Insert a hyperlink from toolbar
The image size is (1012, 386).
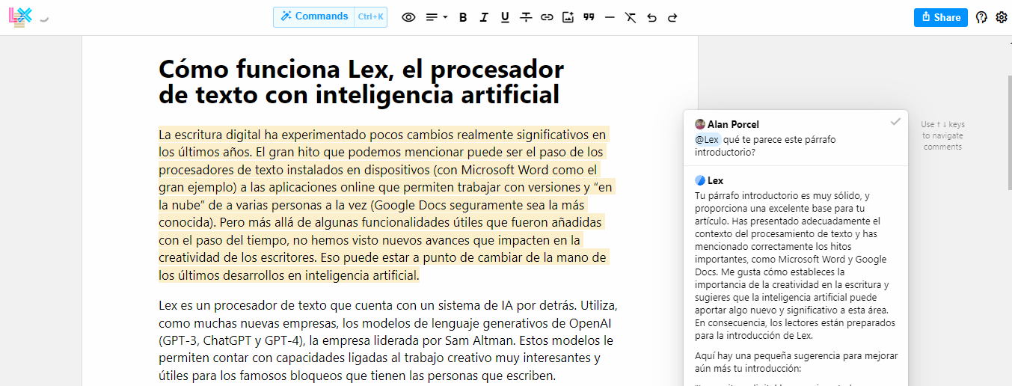(x=547, y=17)
